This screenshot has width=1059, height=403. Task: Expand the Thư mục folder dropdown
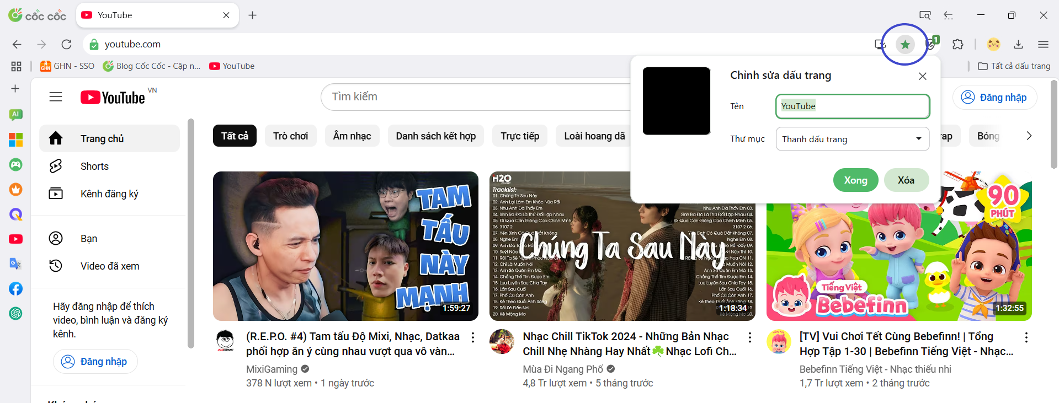(x=852, y=139)
